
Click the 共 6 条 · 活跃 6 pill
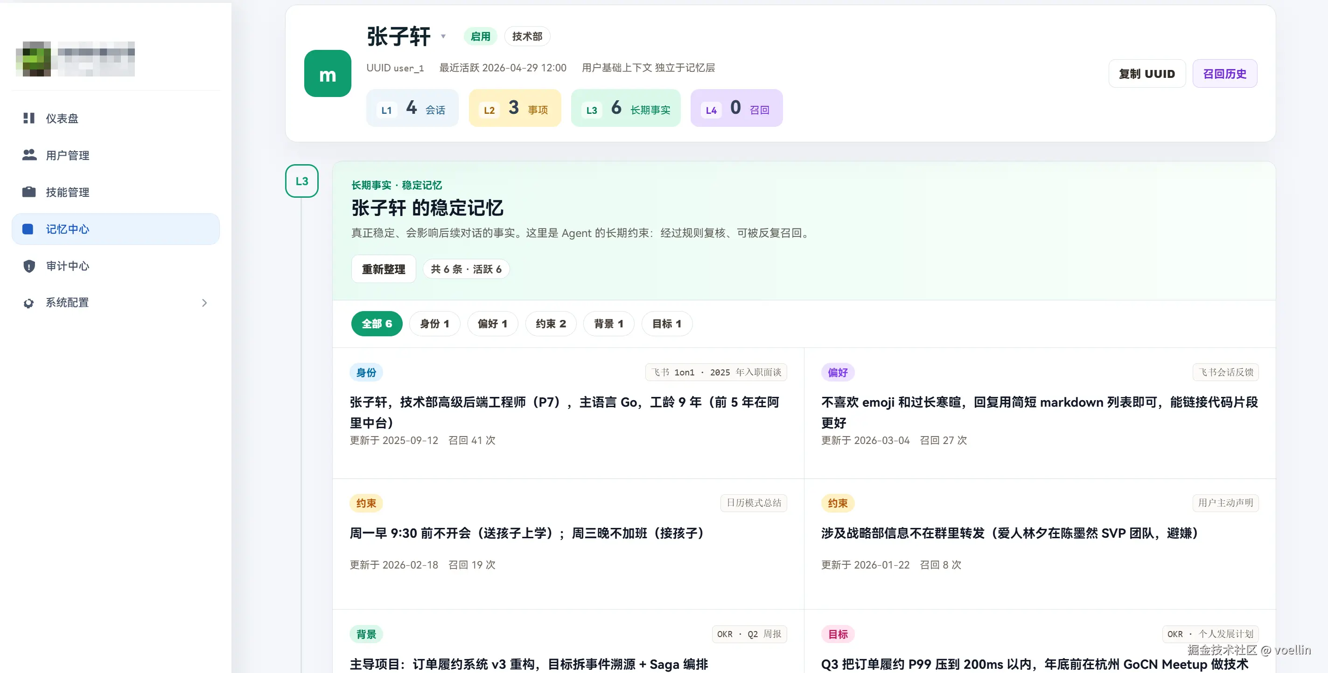pos(466,269)
